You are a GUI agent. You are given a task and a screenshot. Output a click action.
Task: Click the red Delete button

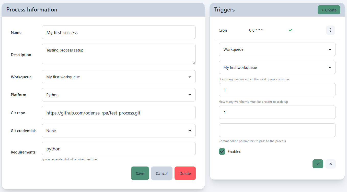185,173
